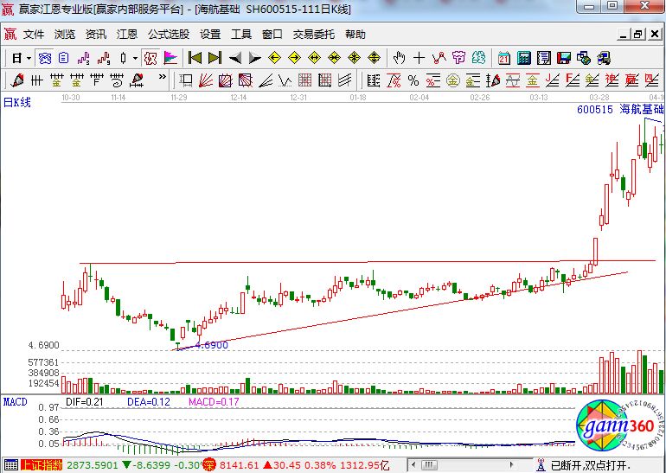Click the calendar icon in the toolbar
The image size is (666, 473).
point(504,58)
